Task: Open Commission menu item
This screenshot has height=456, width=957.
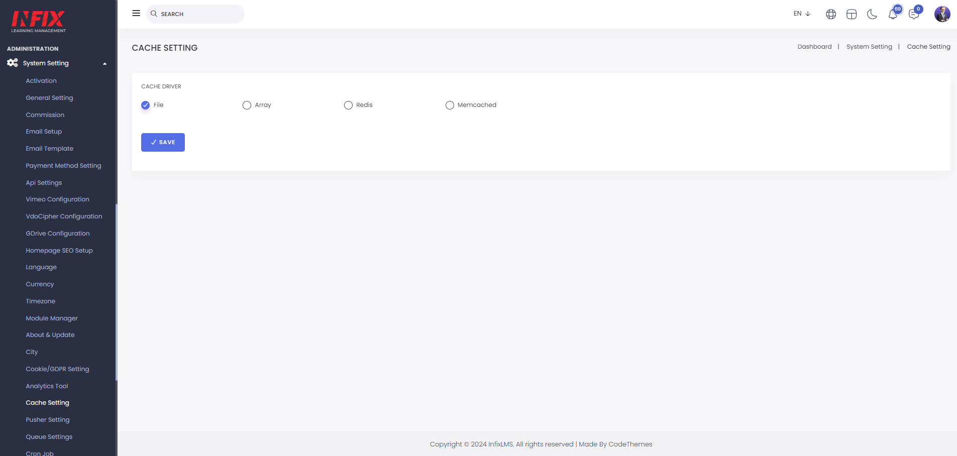Action: [x=45, y=115]
